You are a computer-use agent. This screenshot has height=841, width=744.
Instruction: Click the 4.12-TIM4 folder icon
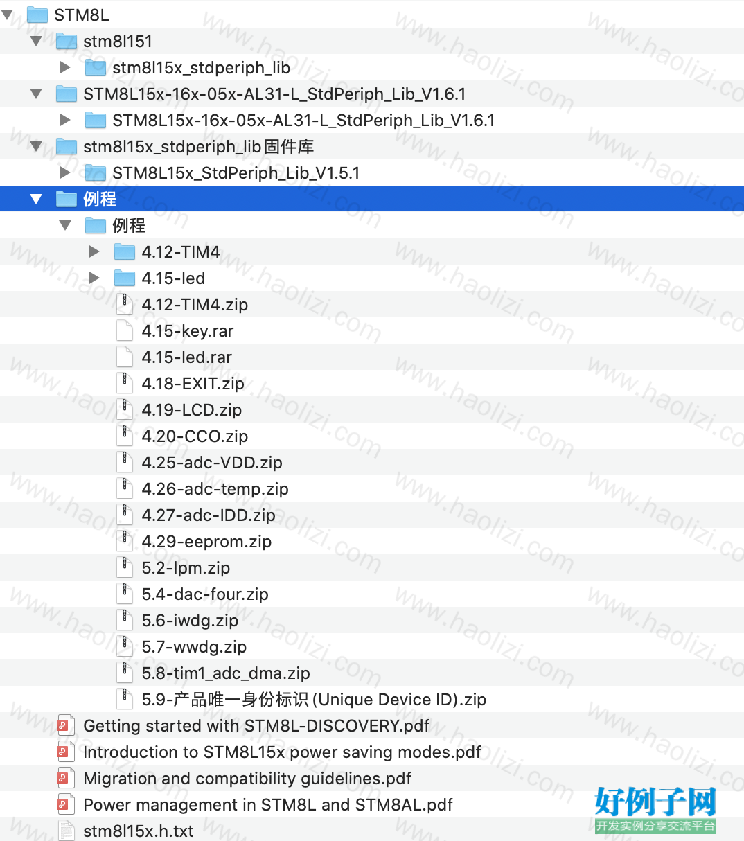124,251
